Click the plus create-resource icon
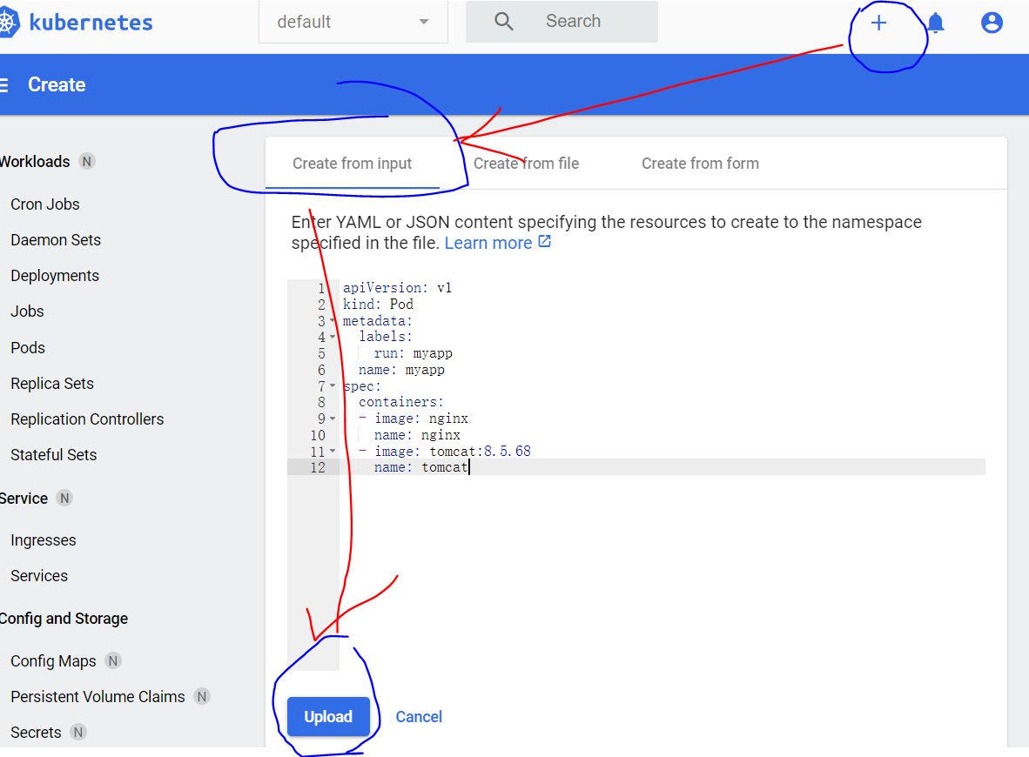The height and width of the screenshot is (757, 1029). tap(878, 23)
